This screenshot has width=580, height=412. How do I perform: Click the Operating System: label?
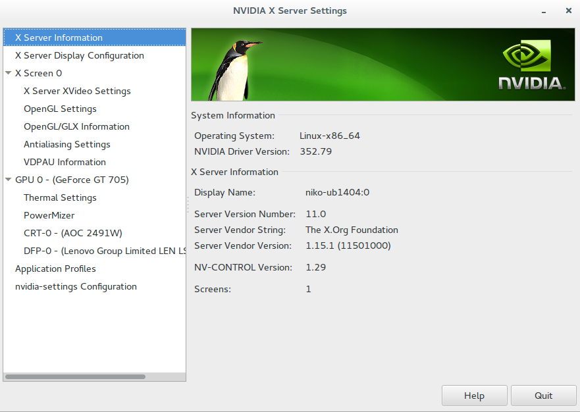234,136
